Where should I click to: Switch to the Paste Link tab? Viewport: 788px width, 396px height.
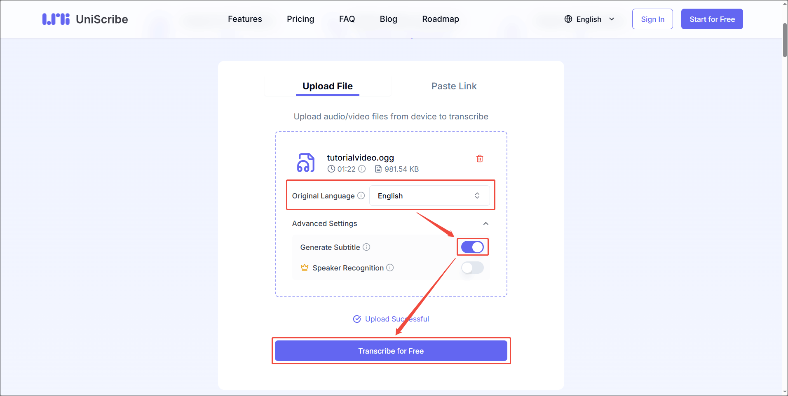pyautogui.click(x=454, y=86)
